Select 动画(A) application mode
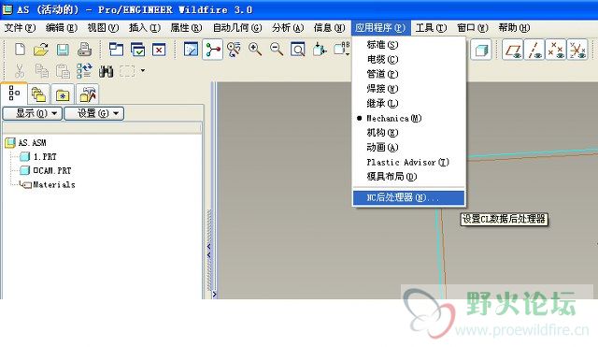Image resolution: width=598 pixels, height=347 pixels. point(409,148)
